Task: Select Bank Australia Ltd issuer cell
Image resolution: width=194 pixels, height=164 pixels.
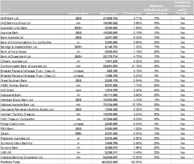Action: click(12, 38)
